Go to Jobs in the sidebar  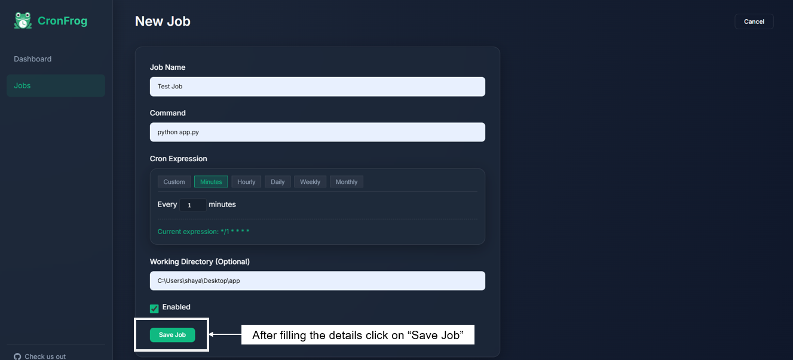(x=56, y=85)
